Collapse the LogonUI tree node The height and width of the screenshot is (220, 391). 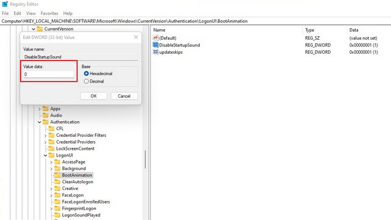coord(45,155)
